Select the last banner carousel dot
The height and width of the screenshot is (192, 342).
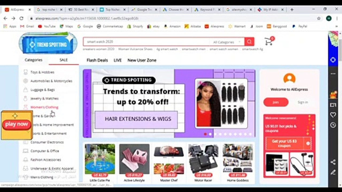pyautogui.click(x=250, y=134)
